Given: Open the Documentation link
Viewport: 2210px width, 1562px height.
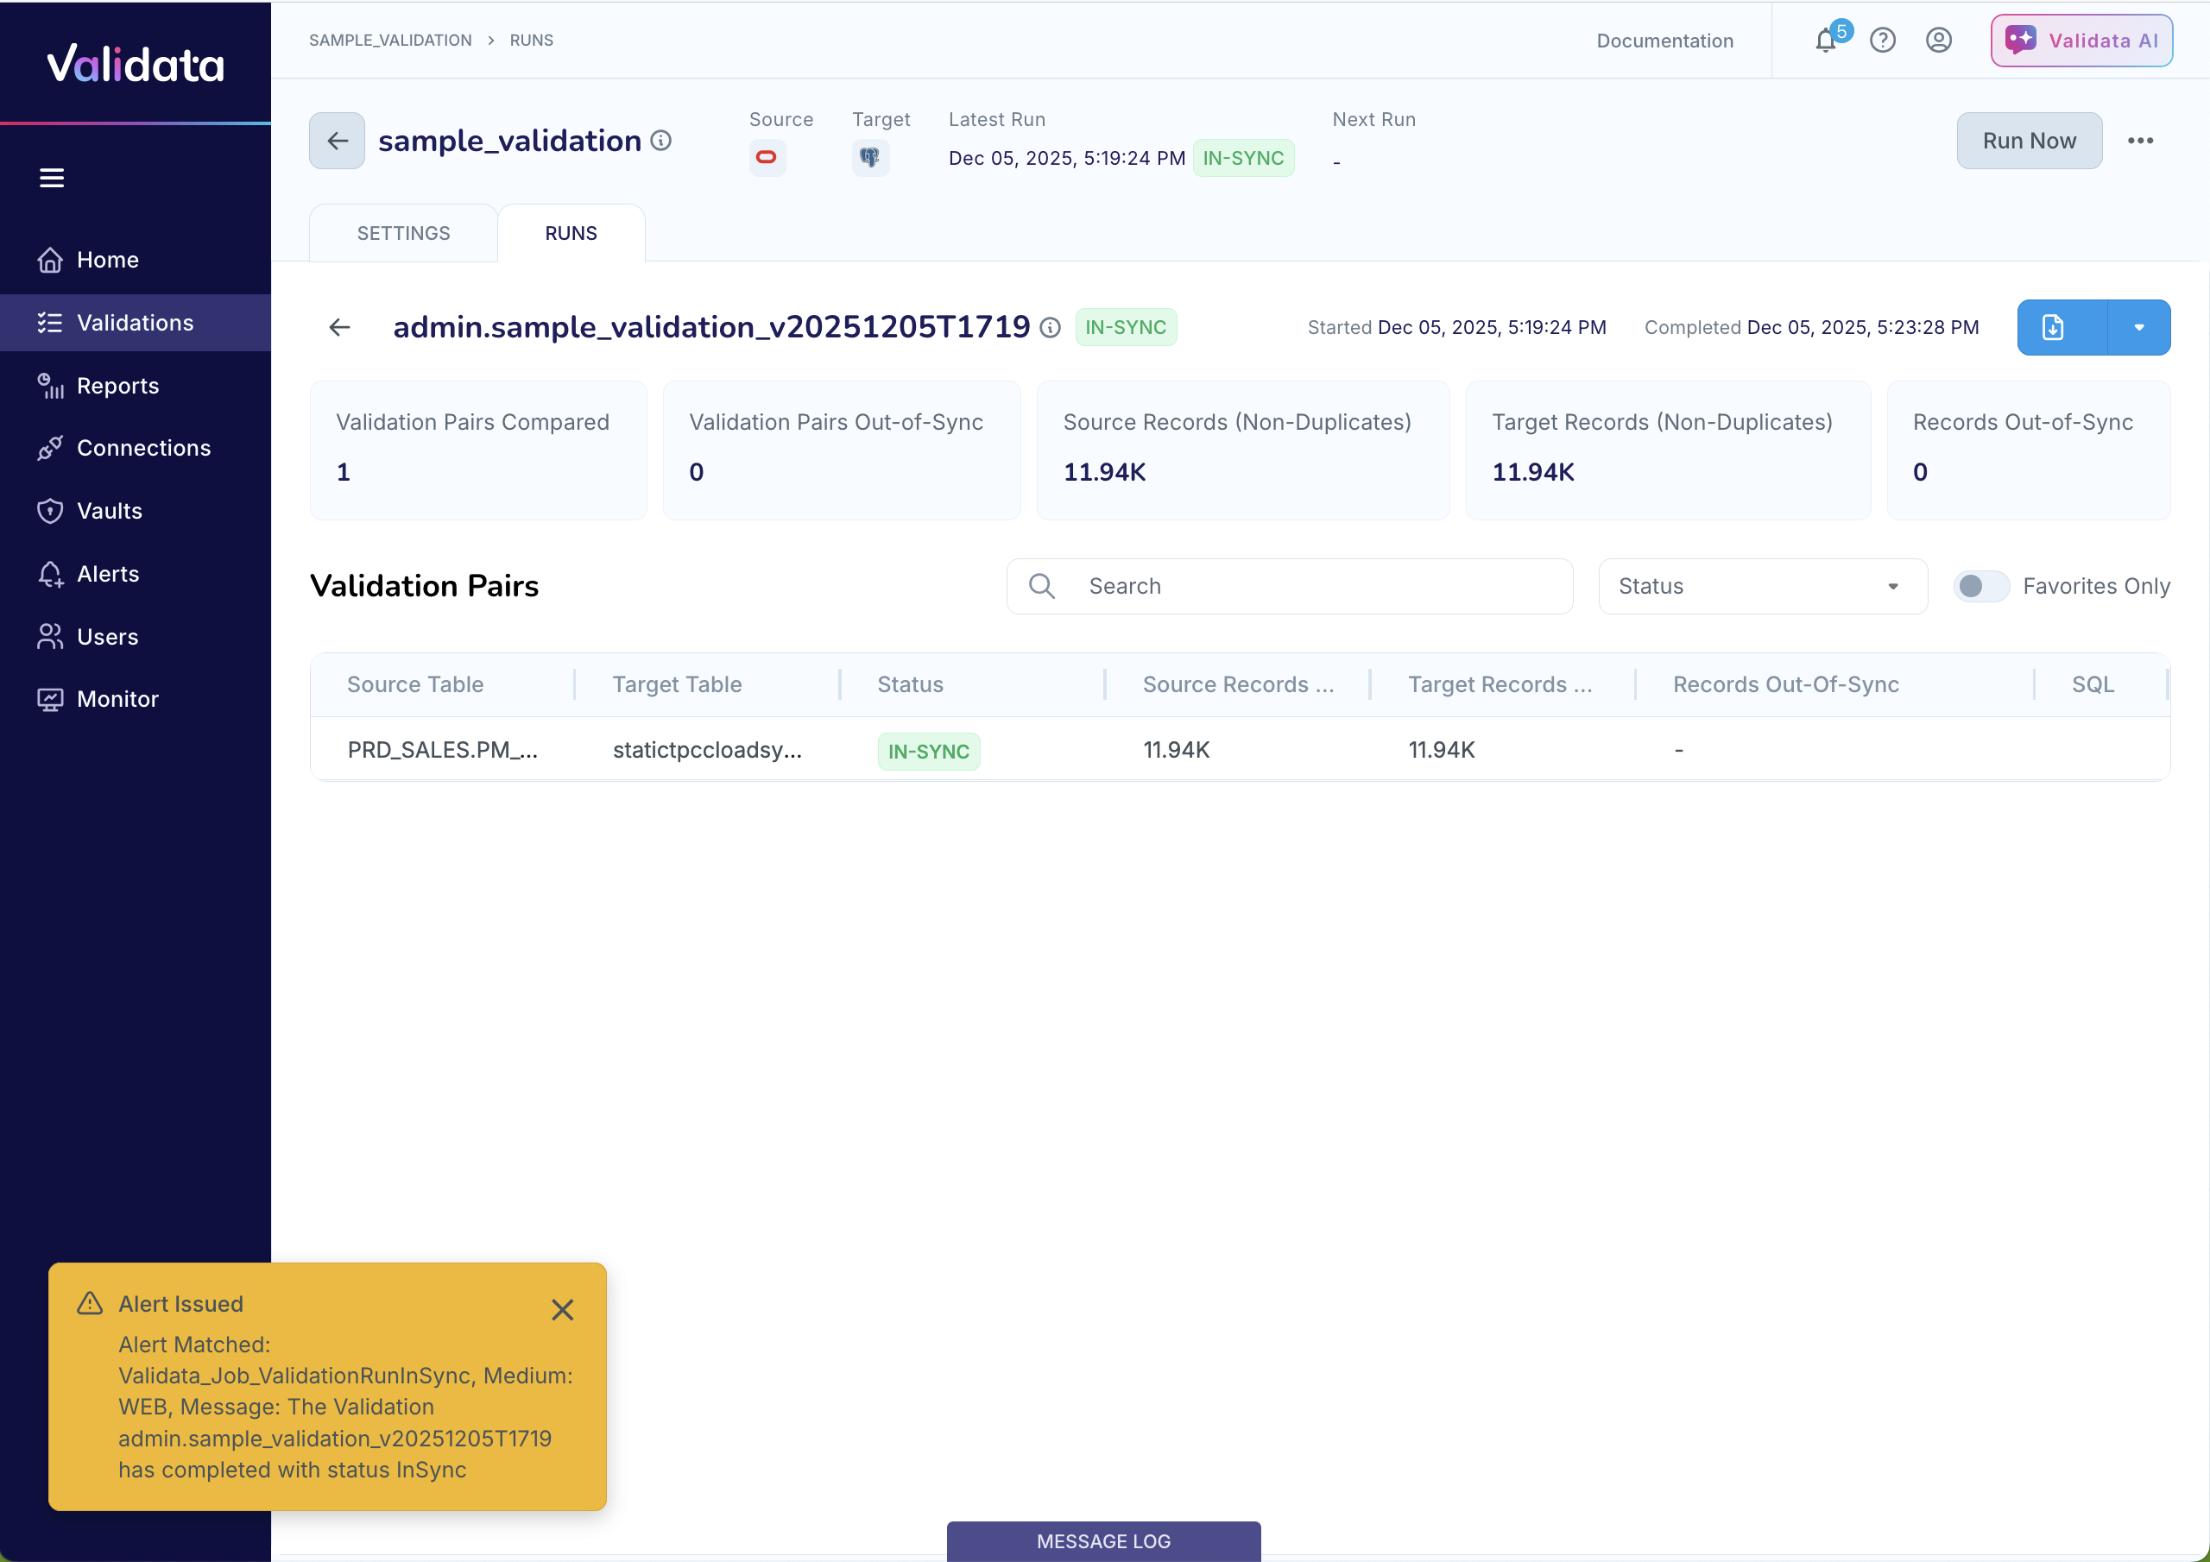Looking at the screenshot, I should [1664, 41].
